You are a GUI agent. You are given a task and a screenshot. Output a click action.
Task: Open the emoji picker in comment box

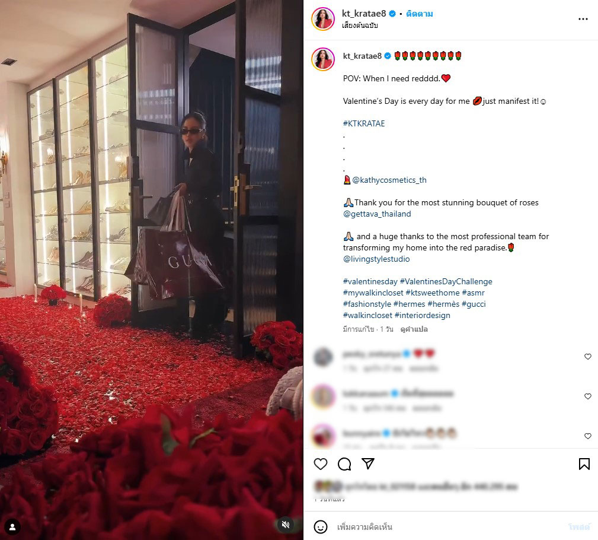[x=321, y=527]
